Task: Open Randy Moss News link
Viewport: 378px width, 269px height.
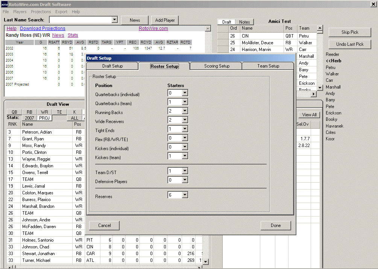Action: pos(58,35)
